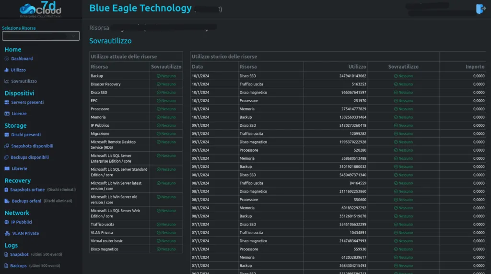Open the Licenze icon in sidebar
This screenshot has width=491, height=274.
coord(7,114)
